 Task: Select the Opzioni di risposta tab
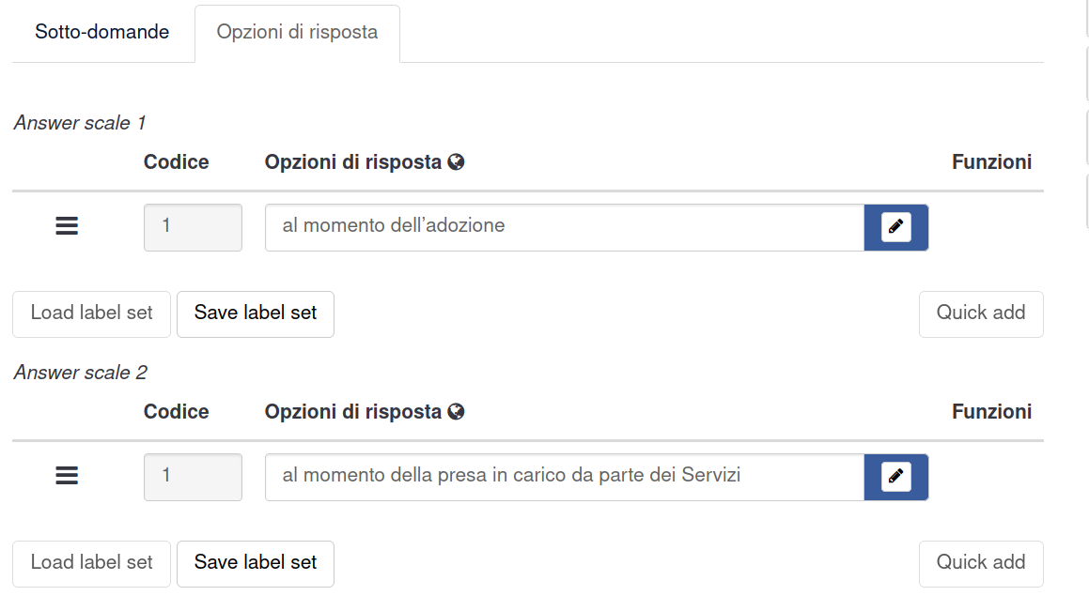coord(297,32)
